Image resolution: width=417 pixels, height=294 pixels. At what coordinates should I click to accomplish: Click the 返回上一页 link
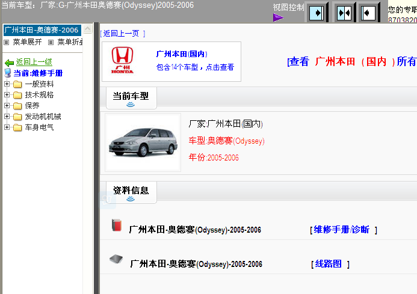click(x=121, y=34)
